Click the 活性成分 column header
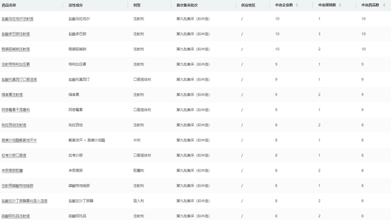The image size is (391, 220). 75,5
